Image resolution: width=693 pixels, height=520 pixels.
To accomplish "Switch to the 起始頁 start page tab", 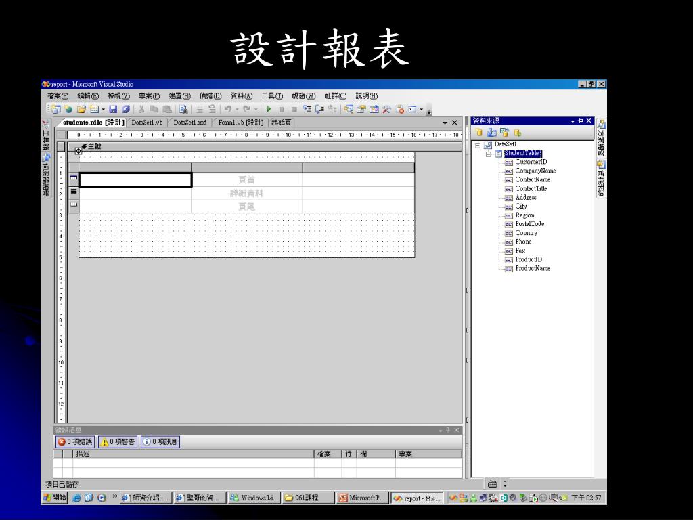I will (x=281, y=123).
